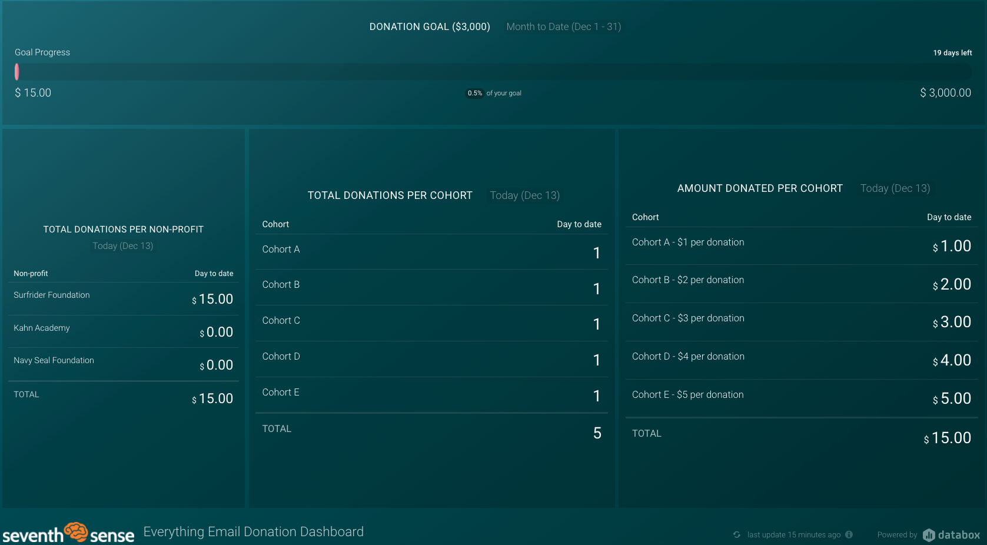Select Cohort E in the donations table
Image resolution: width=987 pixels, height=545 pixels.
point(280,393)
